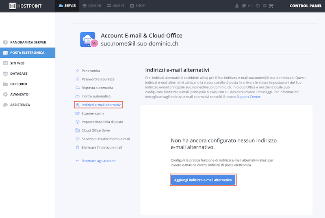Click the reply arrow icon beside Risposta automatica
This screenshot has height=218, width=325.
point(78,88)
